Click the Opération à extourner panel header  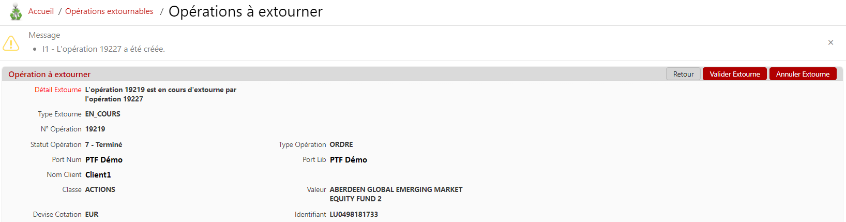tap(50, 75)
